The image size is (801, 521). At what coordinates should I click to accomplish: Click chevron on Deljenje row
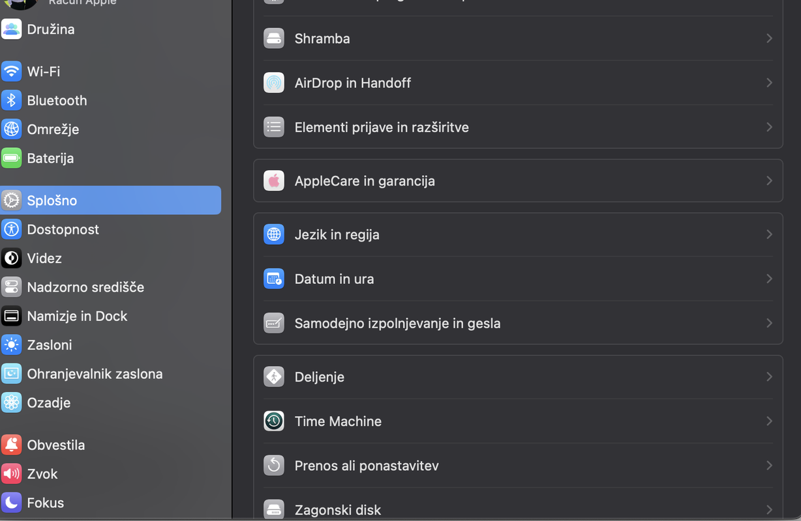click(769, 377)
